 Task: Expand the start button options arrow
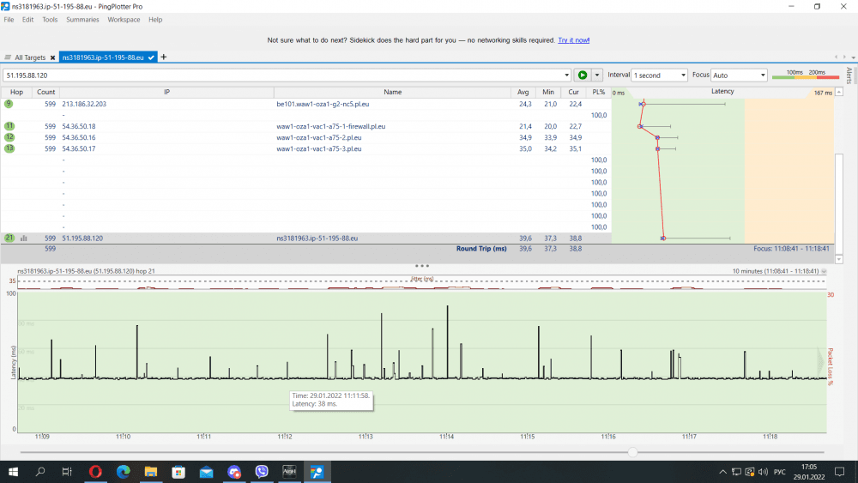pos(597,75)
